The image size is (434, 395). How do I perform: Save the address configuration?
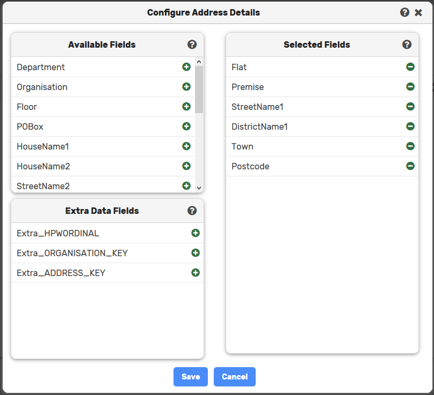191,377
